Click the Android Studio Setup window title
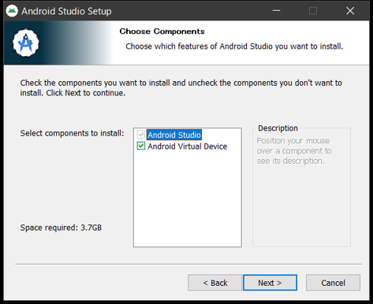Screen dimensions: 373x304 (66, 11)
